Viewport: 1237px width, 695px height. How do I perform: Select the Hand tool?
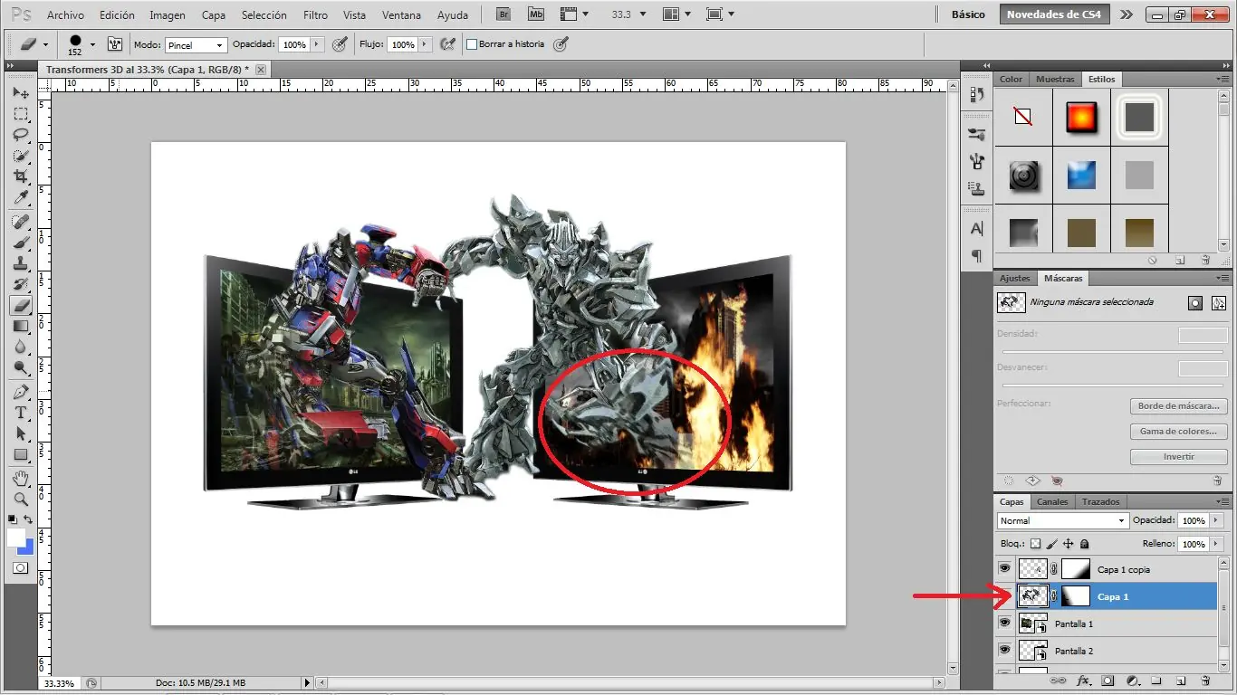tap(20, 478)
